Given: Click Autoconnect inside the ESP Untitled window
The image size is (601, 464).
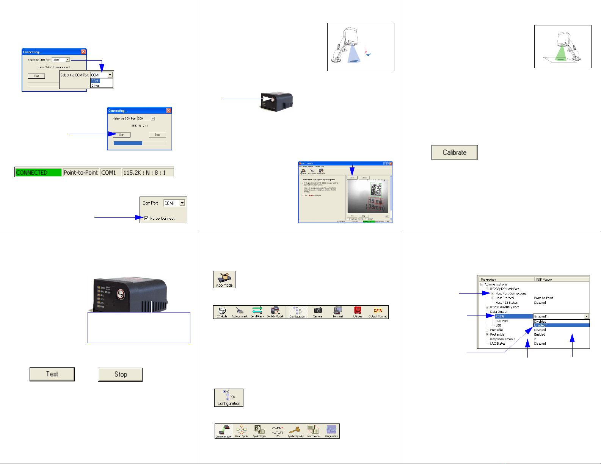Looking at the screenshot, I should (x=312, y=172).
